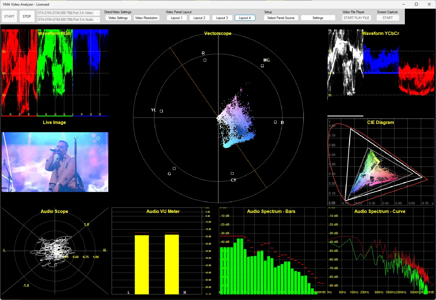Start Screen Capture
Image resolution: width=436 pixels, height=300 pixels.
pyautogui.click(x=387, y=18)
